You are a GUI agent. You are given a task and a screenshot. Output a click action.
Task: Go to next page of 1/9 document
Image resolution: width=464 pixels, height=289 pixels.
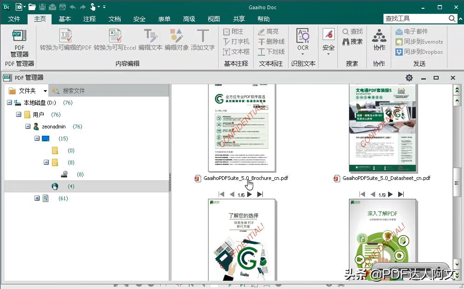(390, 194)
